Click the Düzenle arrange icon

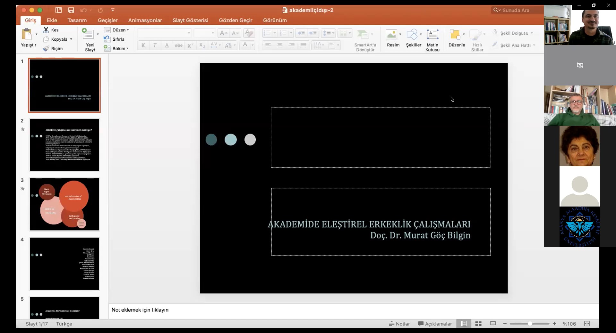coord(455,35)
